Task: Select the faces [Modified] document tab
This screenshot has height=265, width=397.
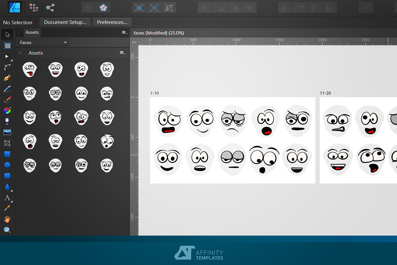Action: tap(159, 33)
